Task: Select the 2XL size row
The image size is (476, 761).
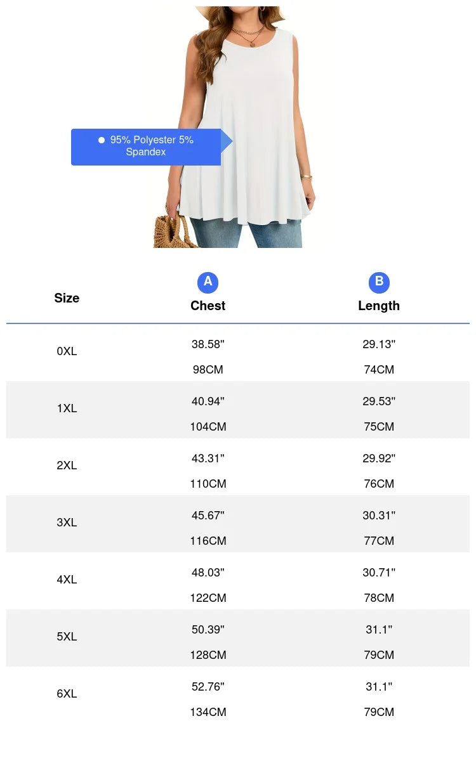Action: (x=238, y=467)
